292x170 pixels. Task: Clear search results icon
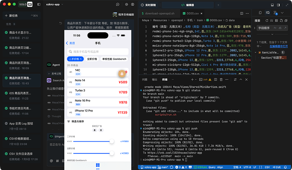(x=272, y=20)
